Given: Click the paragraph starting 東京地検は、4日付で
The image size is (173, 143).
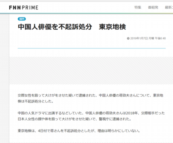Looking at the screenshot, I should click(x=79, y=131).
